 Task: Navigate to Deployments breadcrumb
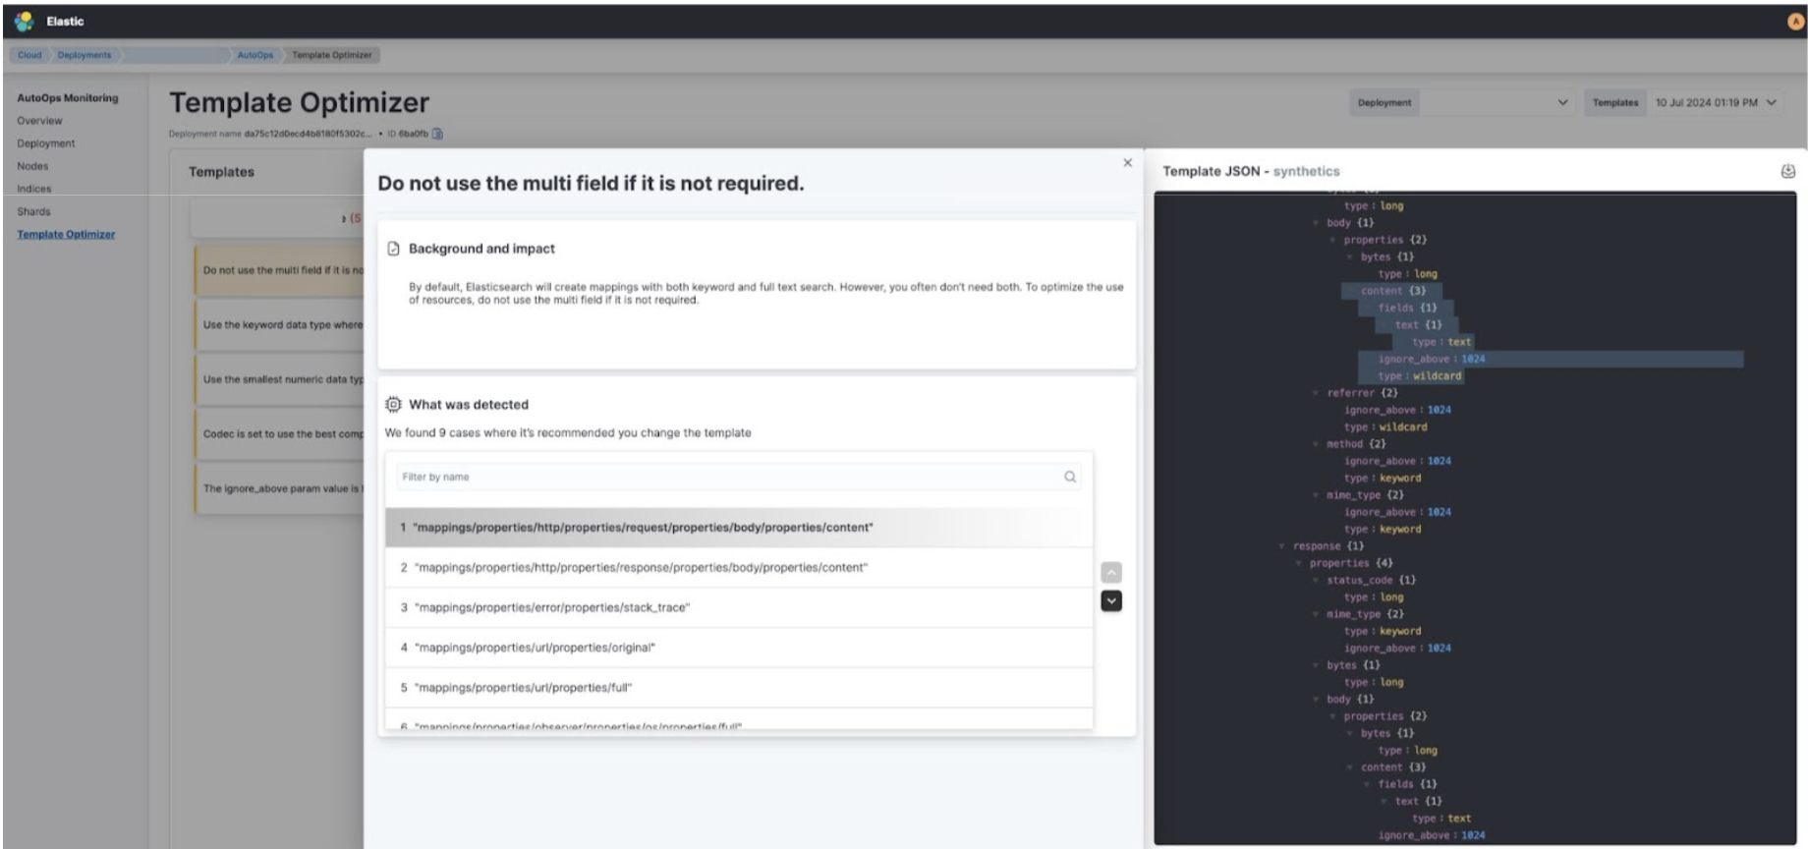point(85,55)
